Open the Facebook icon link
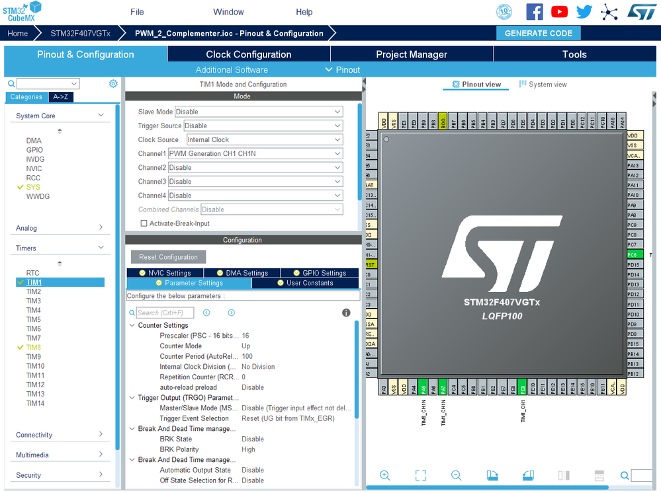 pyautogui.click(x=535, y=12)
